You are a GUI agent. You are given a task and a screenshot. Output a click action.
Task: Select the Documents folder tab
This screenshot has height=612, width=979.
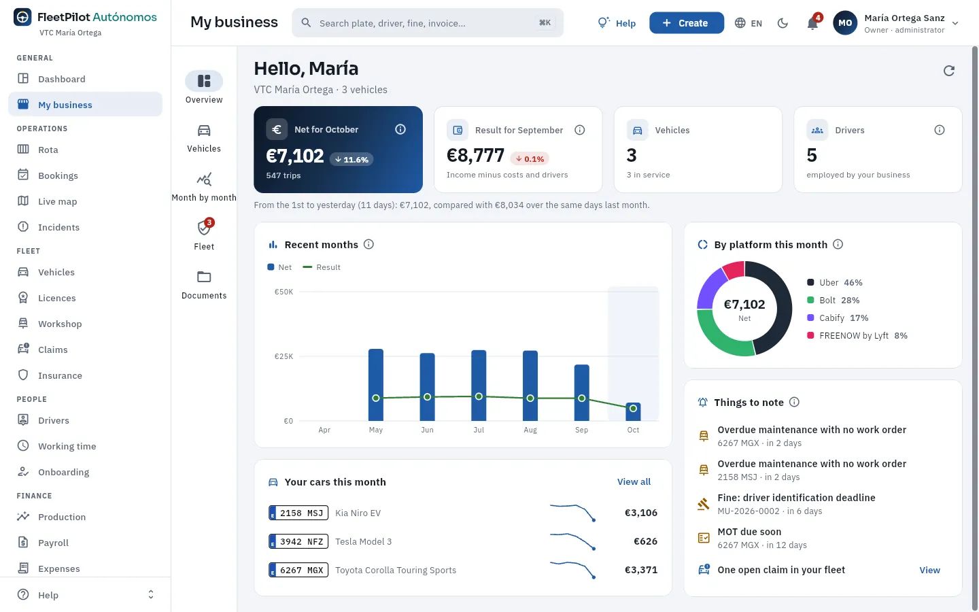[204, 284]
